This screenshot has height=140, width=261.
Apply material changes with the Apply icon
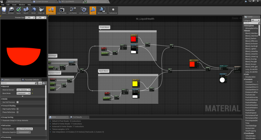coord(18,10)
